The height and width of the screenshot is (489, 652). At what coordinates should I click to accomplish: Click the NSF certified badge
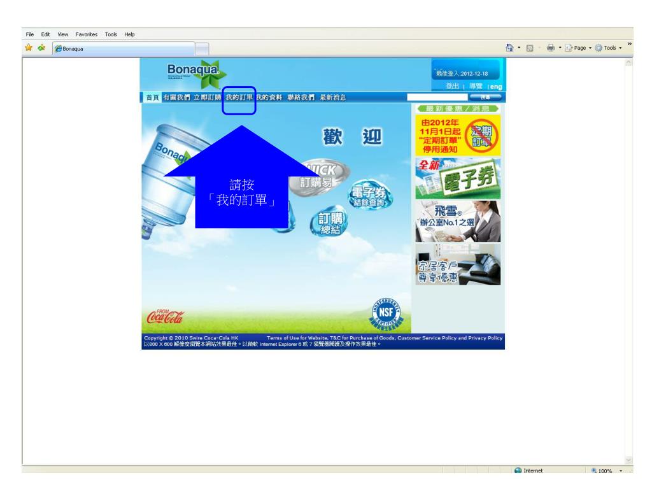coord(386,313)
